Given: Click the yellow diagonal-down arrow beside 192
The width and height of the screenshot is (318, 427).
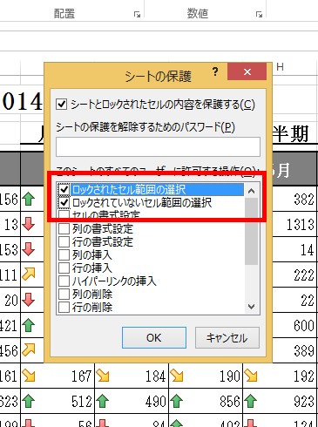Looking at the screenshot, I should (x=251, y=376).
